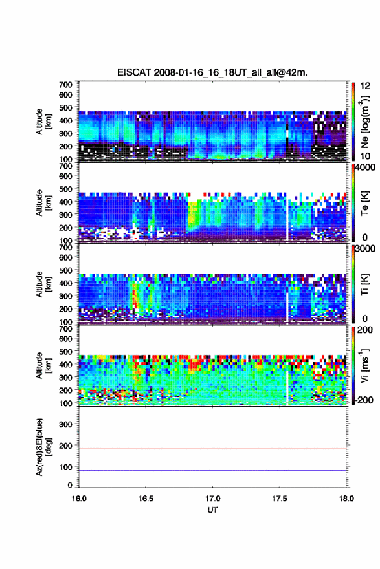Click the Te temperature color bar
The width and height of the screenshot is (380, 569).
(353, 202)
